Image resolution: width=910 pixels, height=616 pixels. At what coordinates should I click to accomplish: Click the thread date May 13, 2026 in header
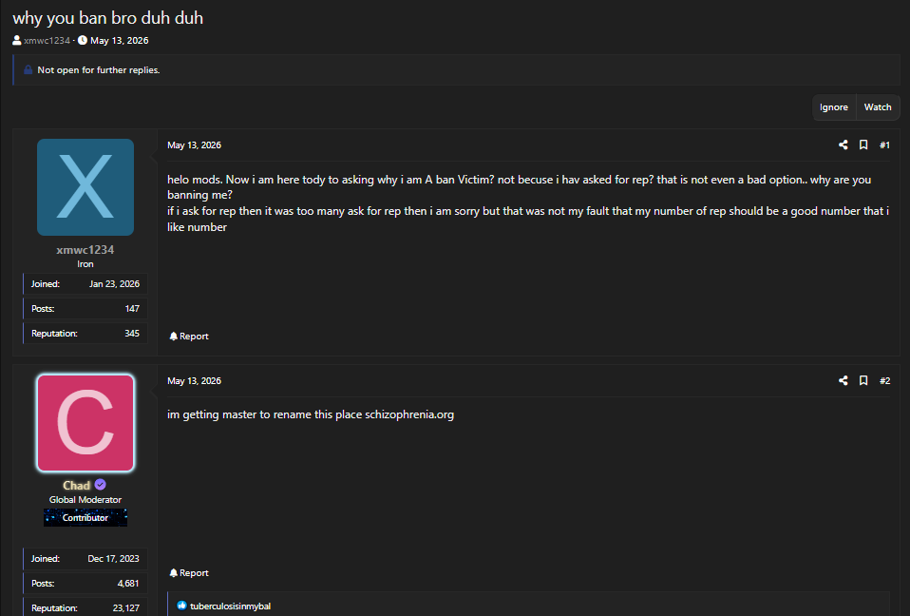click(119, 40)
